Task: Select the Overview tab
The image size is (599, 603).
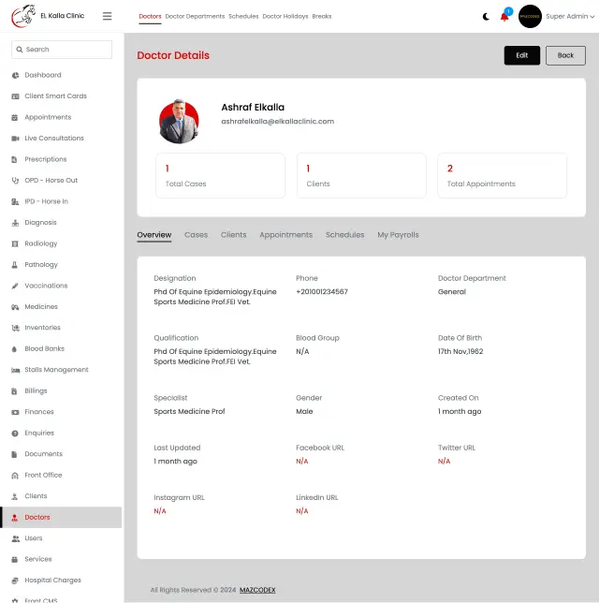Action: [154, 235]
